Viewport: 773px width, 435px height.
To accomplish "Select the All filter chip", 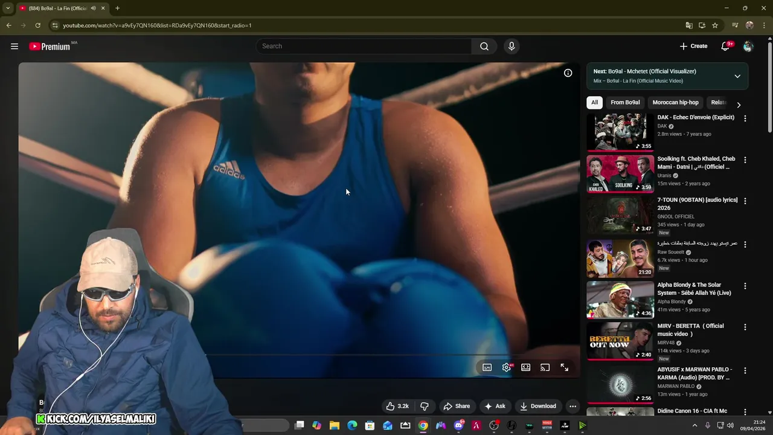I will (x=594, y=103).
